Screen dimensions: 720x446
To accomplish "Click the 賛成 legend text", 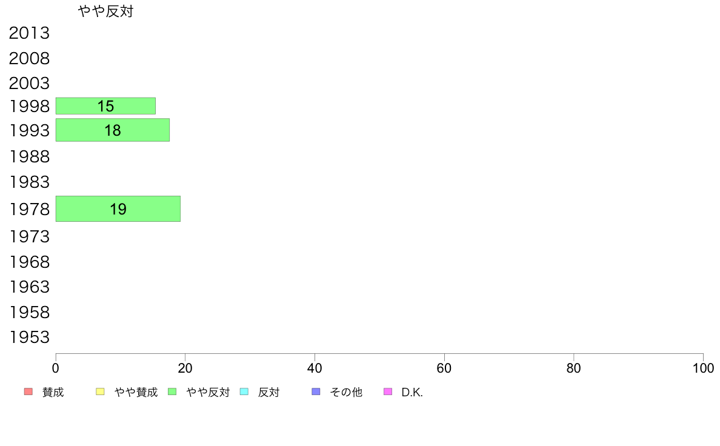I will click(x=53, y=392).
